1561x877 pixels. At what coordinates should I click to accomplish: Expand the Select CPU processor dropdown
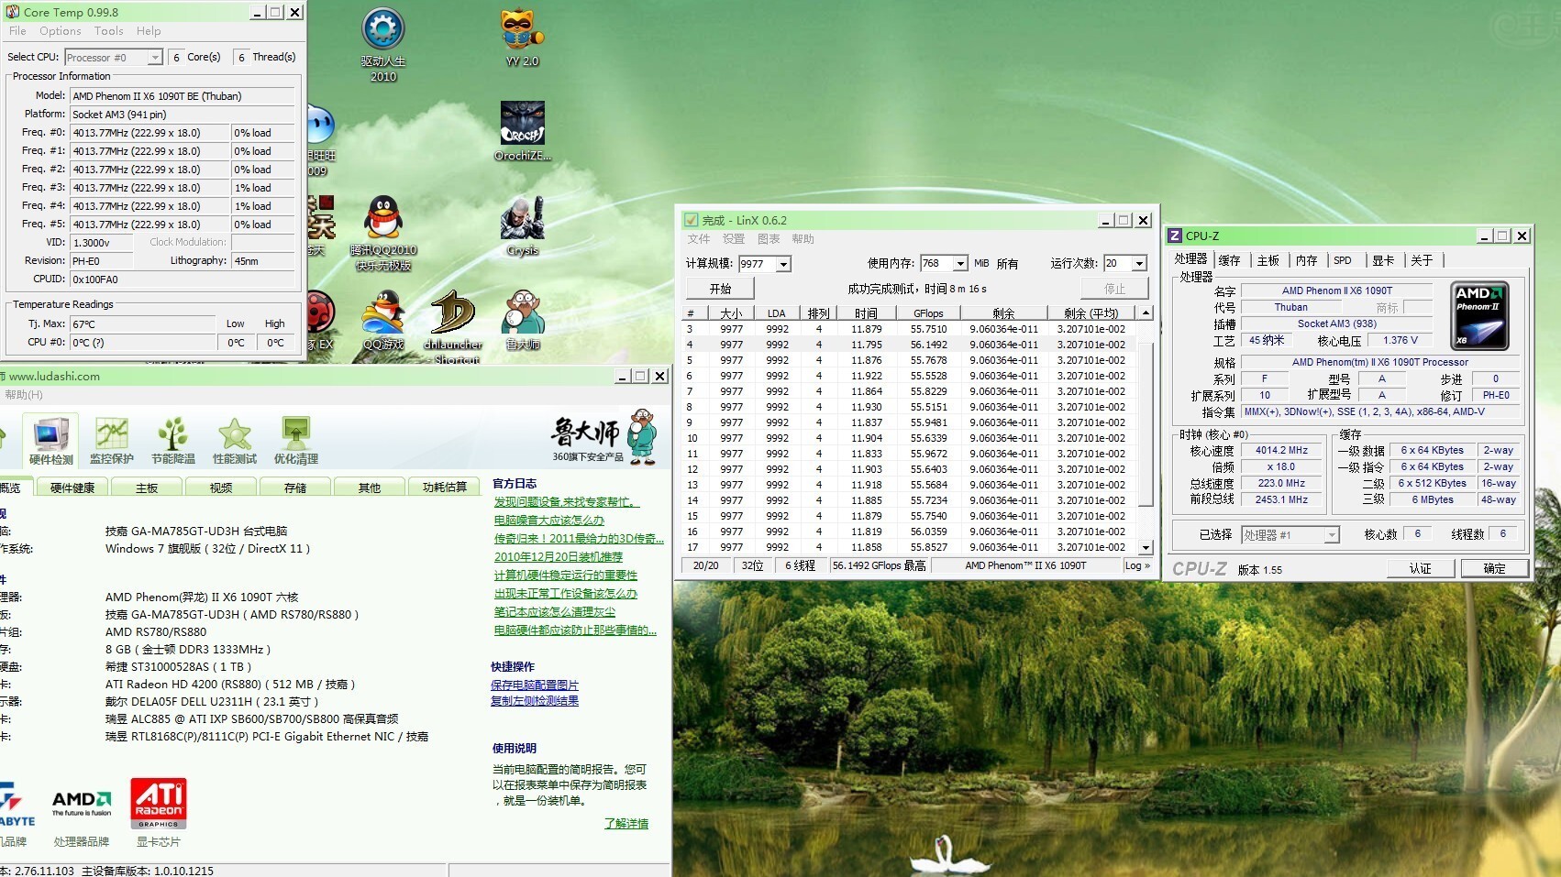pos(154,58)
